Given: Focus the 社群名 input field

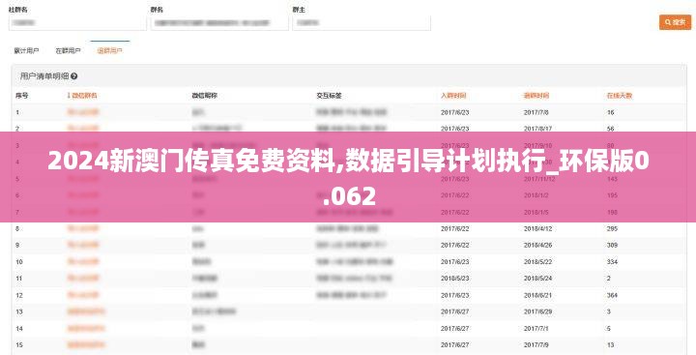Looking at the screenshot, I should [x=77, y=23].
